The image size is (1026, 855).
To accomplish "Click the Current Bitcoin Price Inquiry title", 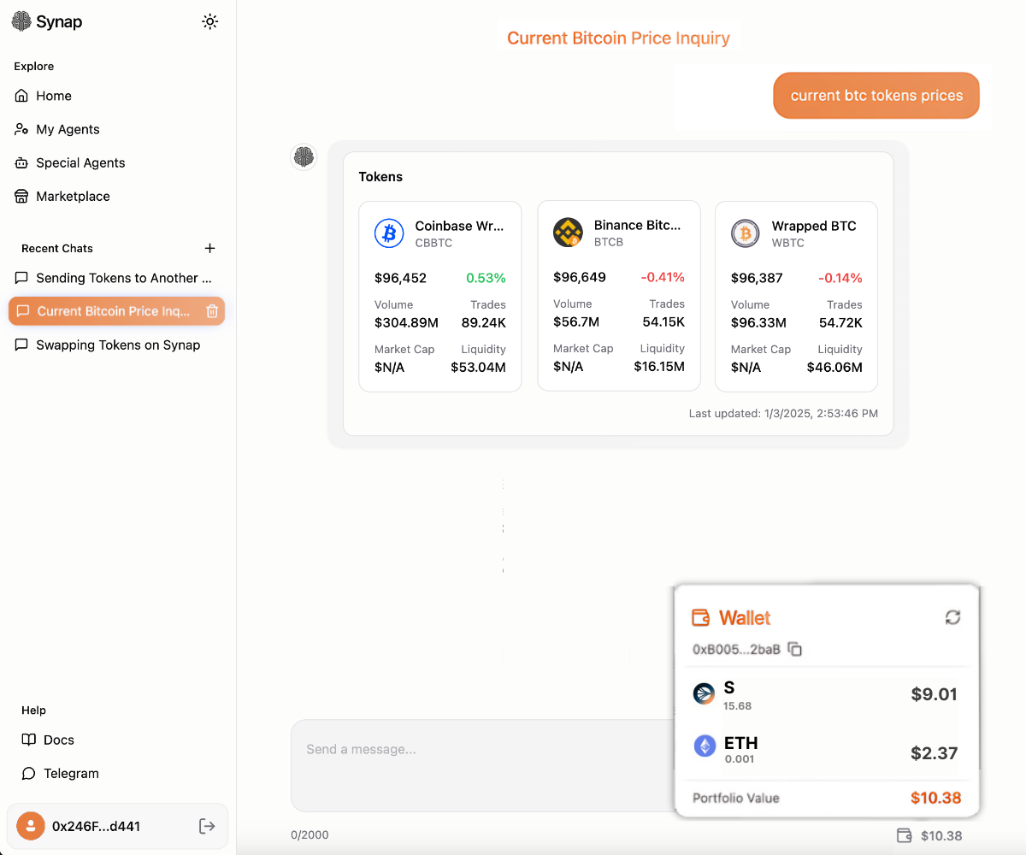I will tap(618, 38).
